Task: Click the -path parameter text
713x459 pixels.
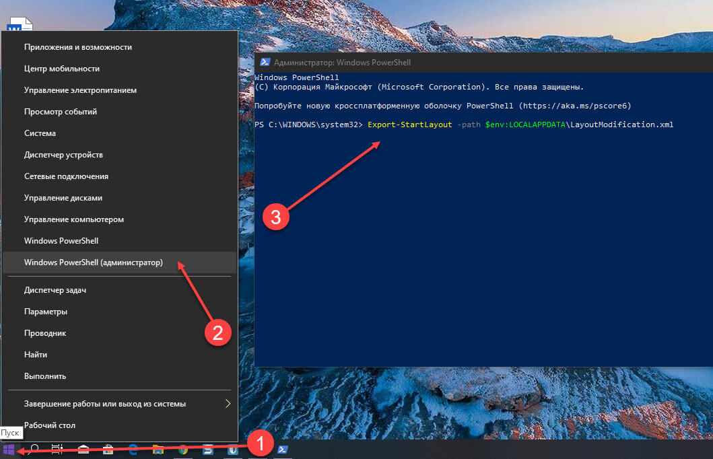Action: tap(469, 125)
